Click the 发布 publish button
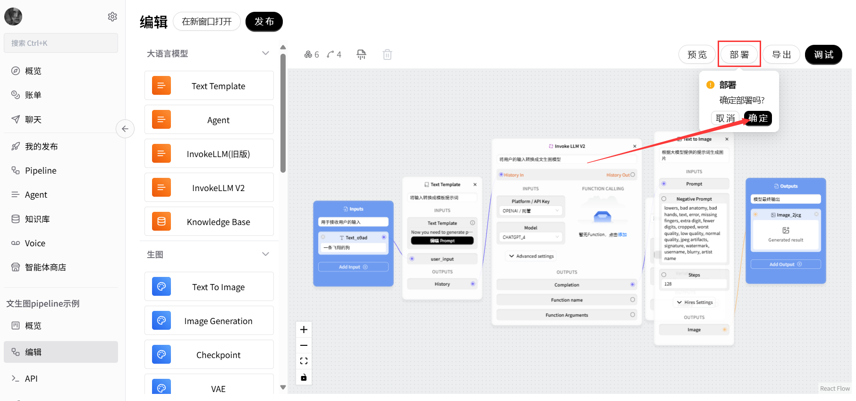The image size is (856, 401). [264, 22]
